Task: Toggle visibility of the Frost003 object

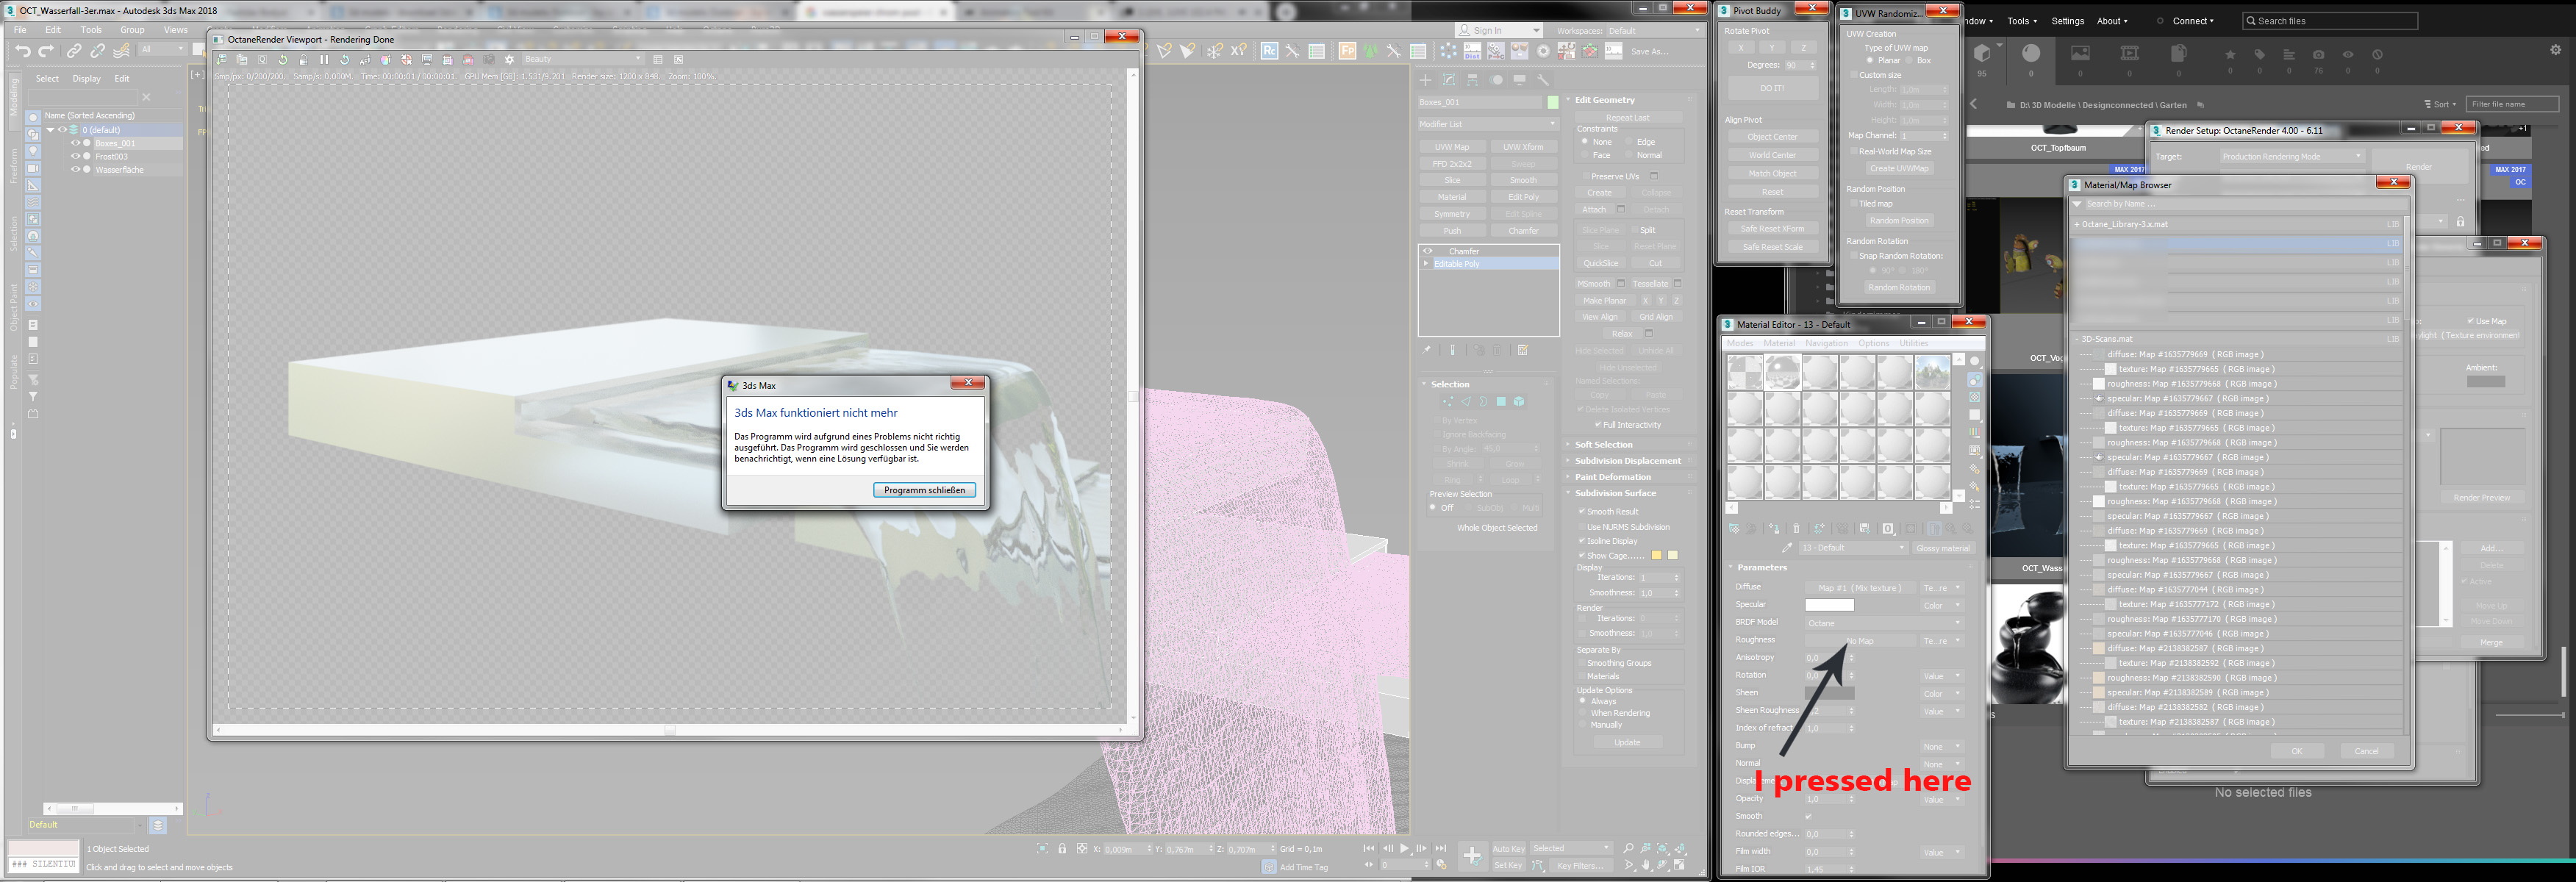Action: coord(75,156)
